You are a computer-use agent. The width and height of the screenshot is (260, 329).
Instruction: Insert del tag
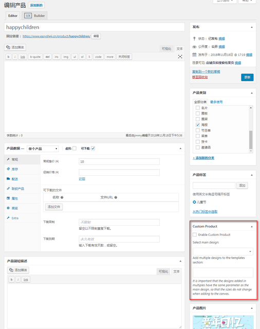[48, 57]
